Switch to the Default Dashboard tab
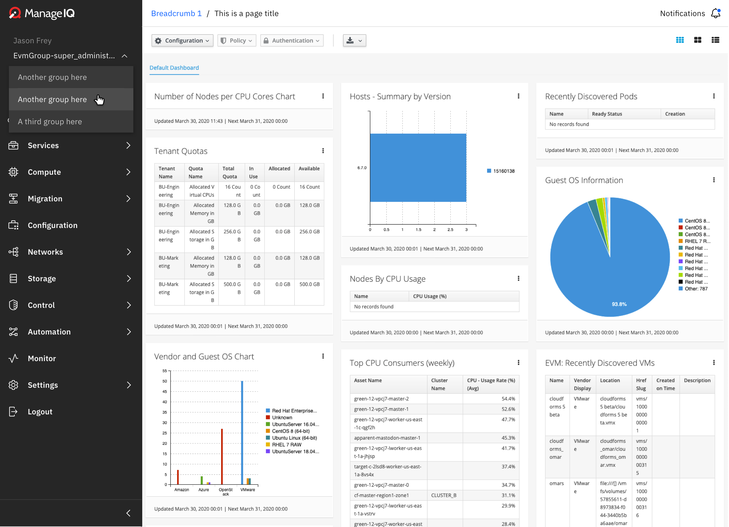 (174, 68)
